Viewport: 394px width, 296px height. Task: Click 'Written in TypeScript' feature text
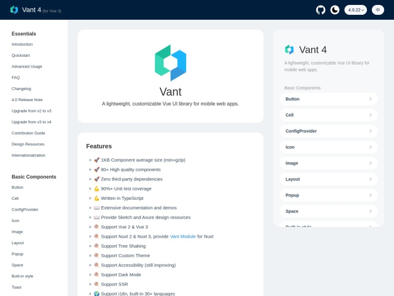click(x=122, y=198)
